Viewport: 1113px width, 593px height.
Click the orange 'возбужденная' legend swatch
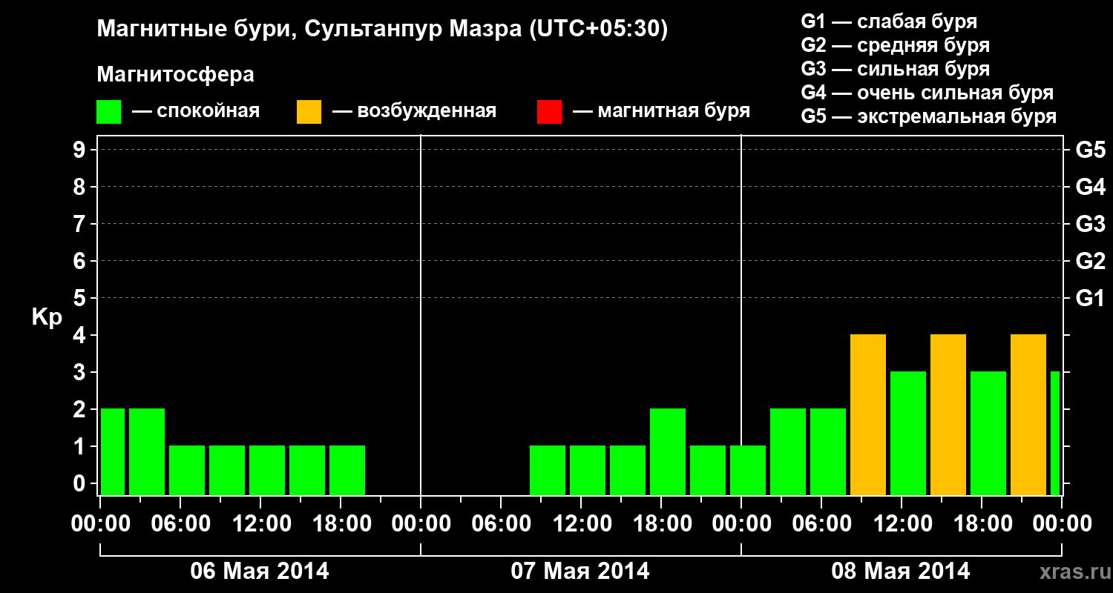[x=309, y=112]
